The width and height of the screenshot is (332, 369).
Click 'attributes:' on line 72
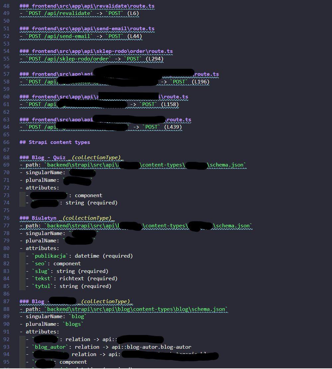coord(42,188)
